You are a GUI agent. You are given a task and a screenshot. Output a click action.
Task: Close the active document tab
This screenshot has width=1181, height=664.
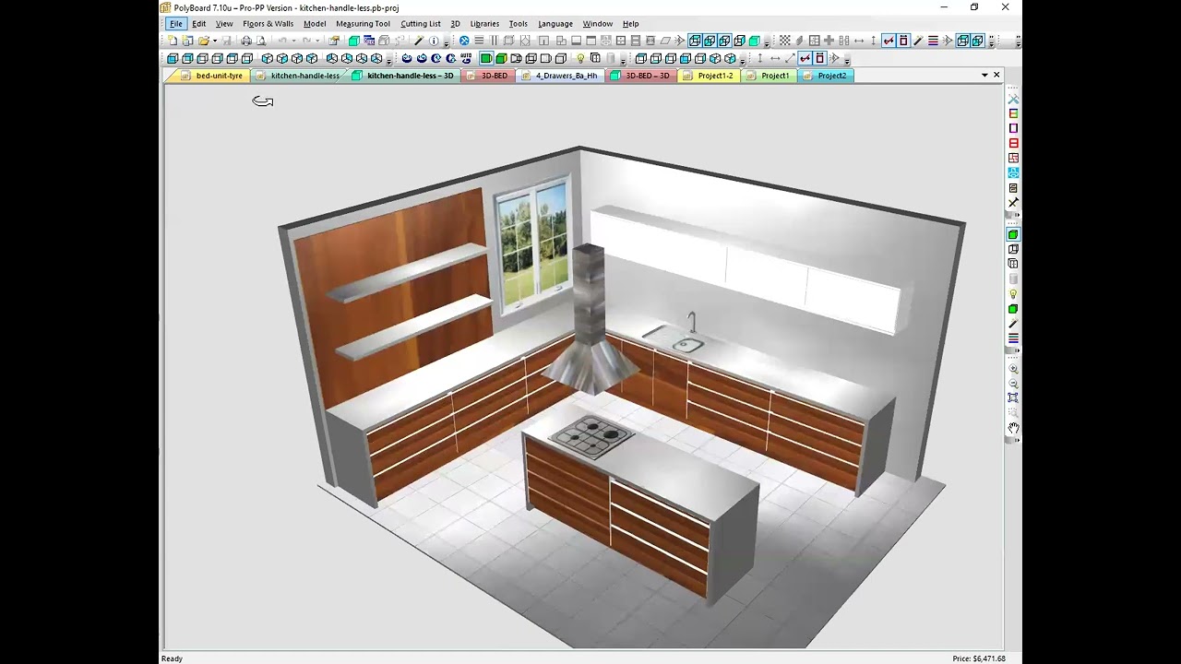pos(996,75)
